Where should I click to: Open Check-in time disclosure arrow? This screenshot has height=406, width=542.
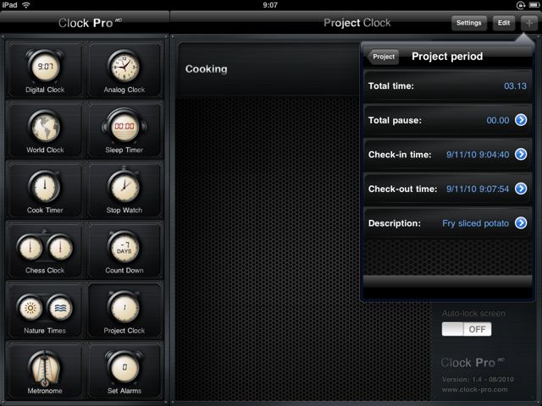coord(521,154)
